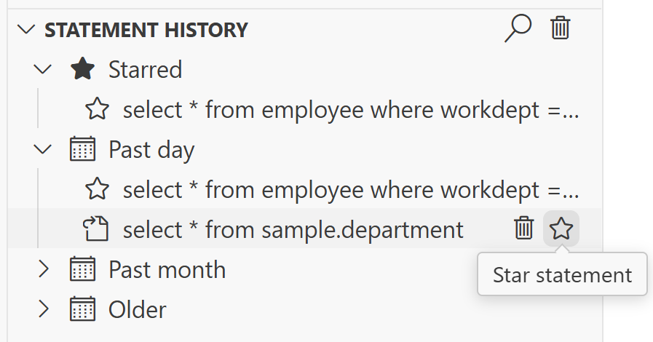
Task: Collapse the Statement History section
Action: (x=27, y=30)
